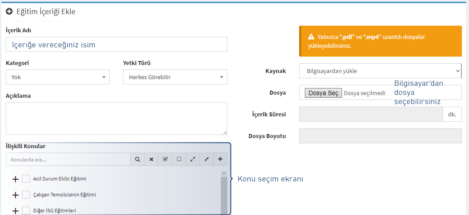The height and width of the screenshot is (215, 469).
Task: Open the Yetki Türü dropdown Herkes Görebilir
Action: (175, 77)
